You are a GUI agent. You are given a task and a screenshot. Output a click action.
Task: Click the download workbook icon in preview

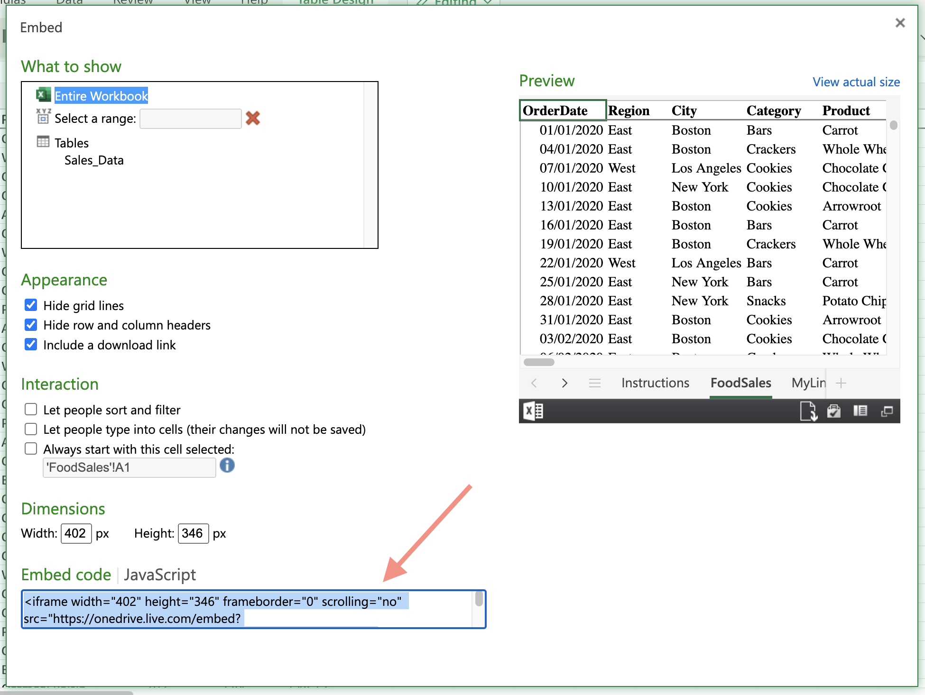808,411
